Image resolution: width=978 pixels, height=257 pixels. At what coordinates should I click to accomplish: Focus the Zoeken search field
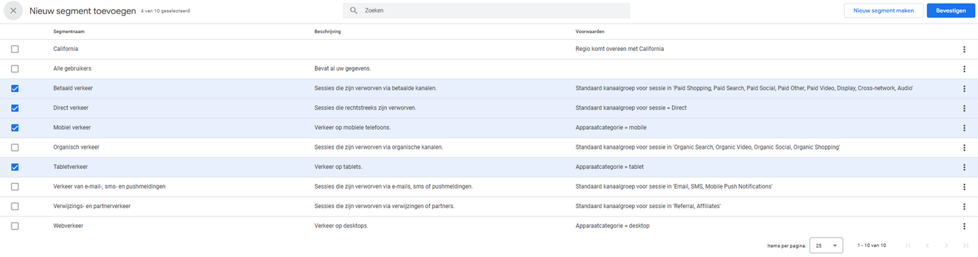(x=486, y=10)
